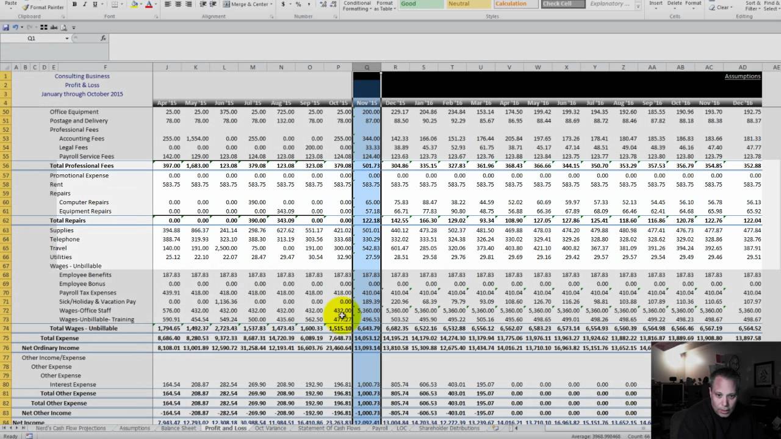Switch to the Balance Sheet tab
The height and width of the screenshot is (439, 781).
[x=178, y=428]
